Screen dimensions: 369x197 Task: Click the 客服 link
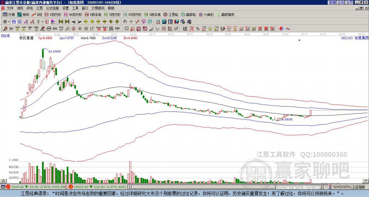[332, 3]
